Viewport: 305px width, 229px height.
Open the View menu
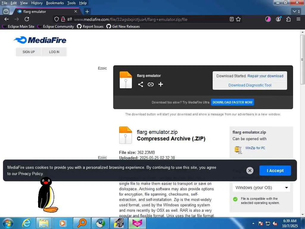pos(24,3)
